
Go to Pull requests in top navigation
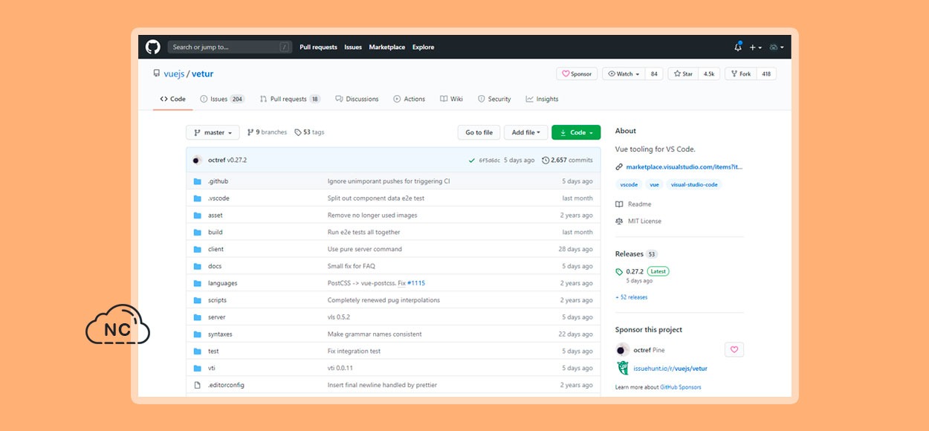[x=318, y=47]
